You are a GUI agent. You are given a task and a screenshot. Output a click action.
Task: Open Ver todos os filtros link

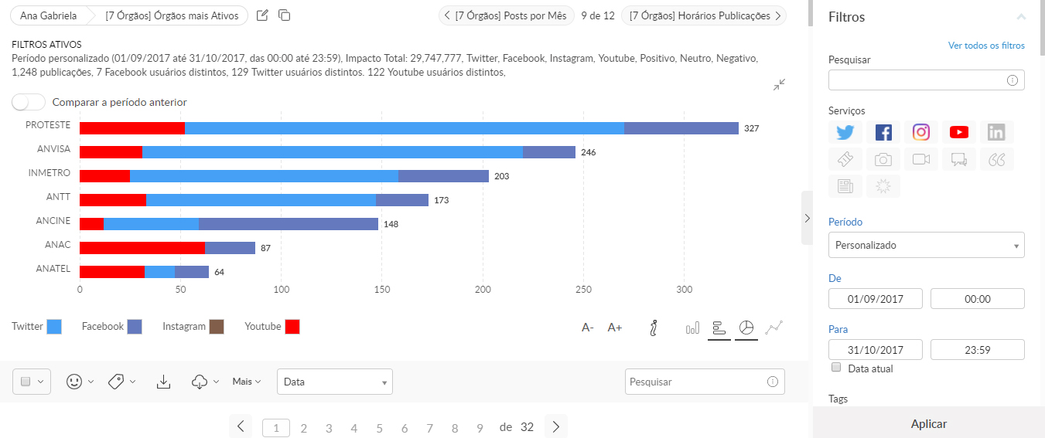[986, 46]
